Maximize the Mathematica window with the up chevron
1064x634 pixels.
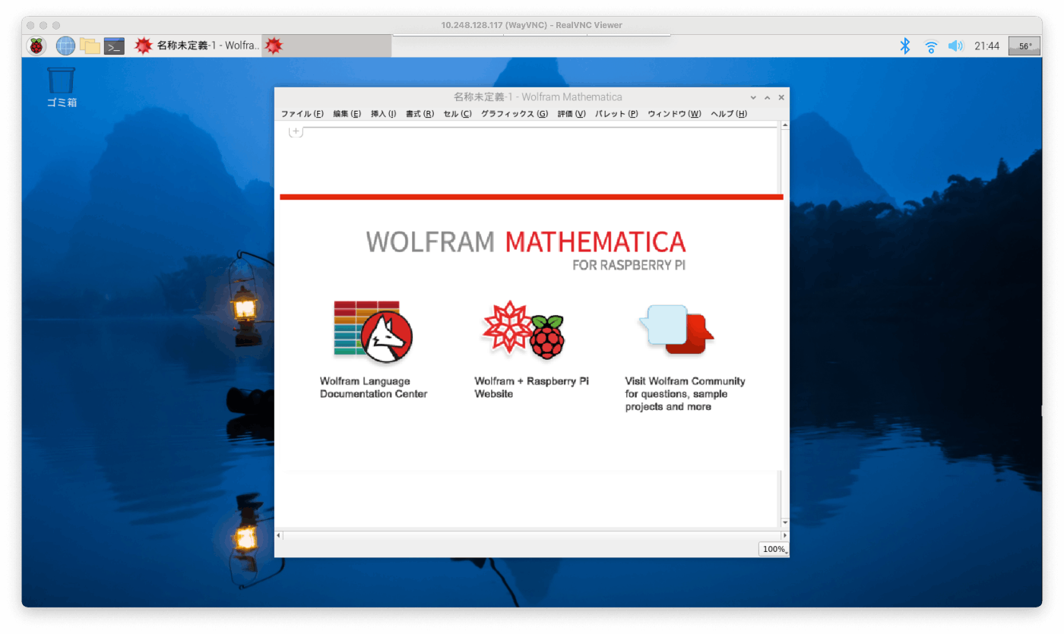click(x=768, y=97)
